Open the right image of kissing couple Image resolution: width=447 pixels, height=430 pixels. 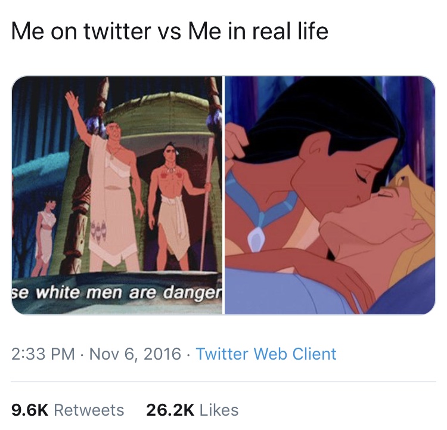point(330,196)
